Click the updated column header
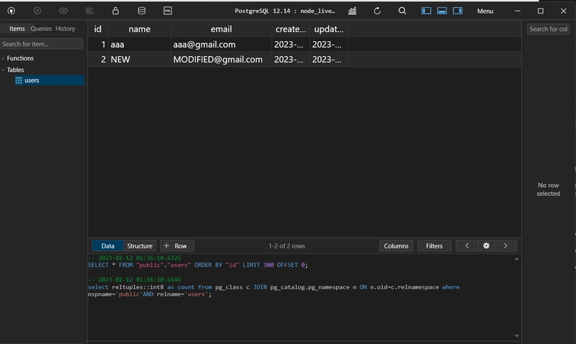The height and width of the screenshot is (344, 576). click(329, 29)
